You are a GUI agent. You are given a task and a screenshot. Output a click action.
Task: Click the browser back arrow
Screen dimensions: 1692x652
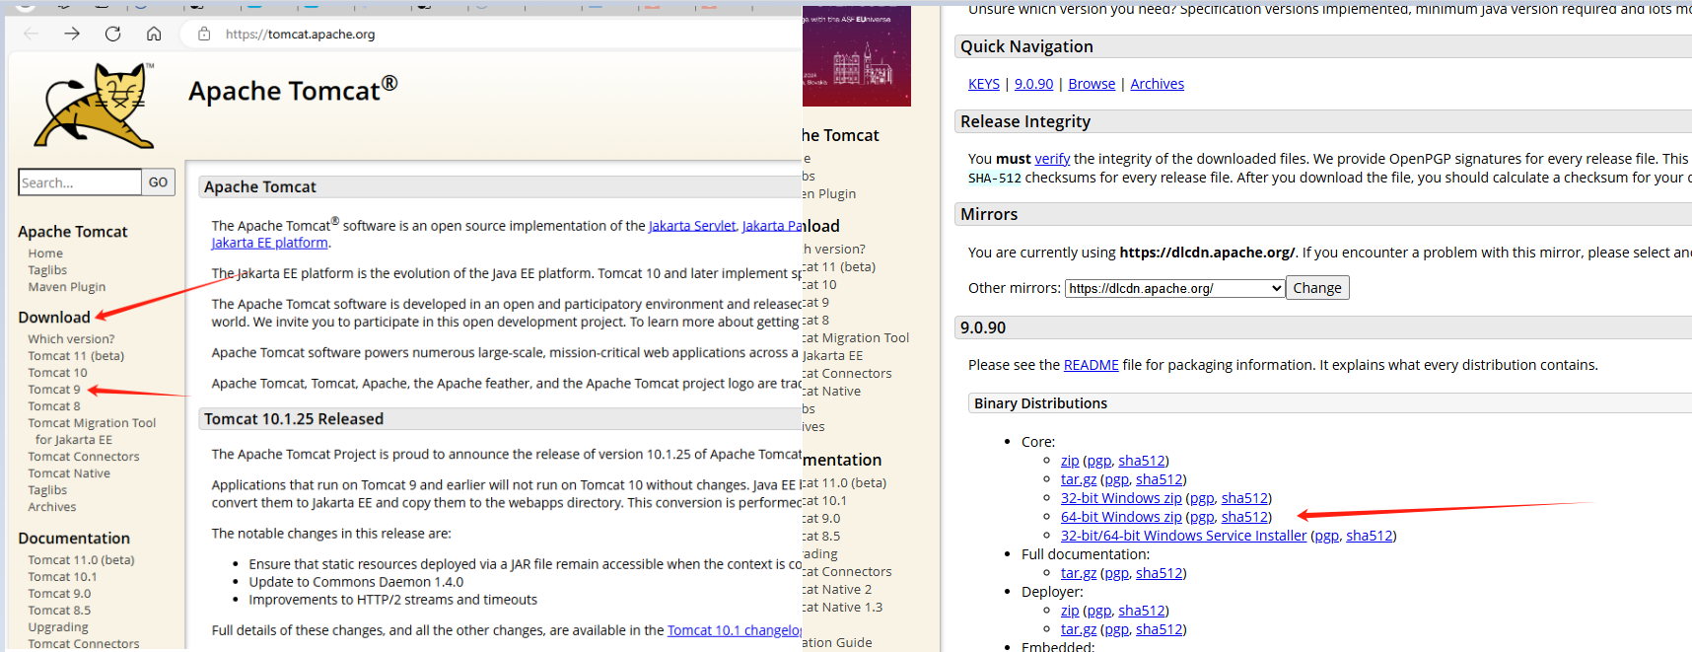31,34
